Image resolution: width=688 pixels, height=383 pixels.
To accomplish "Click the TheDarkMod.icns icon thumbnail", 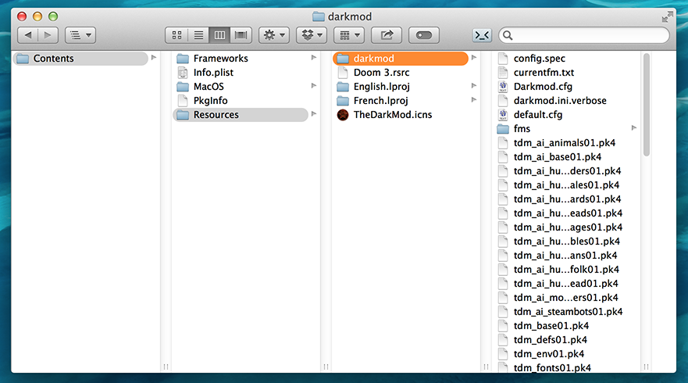I will tap(343, 115).
